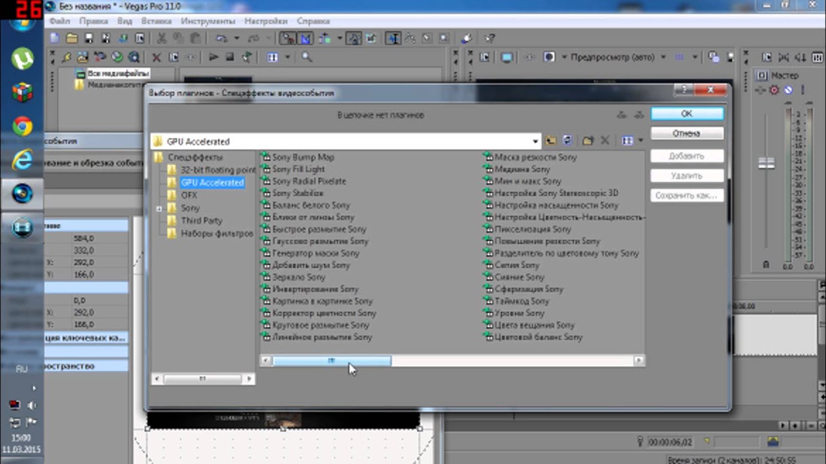Screen dimensions: 826x464
Task: Toggle Automatic Crossfades toolbar button
Action: click(305, 38)
